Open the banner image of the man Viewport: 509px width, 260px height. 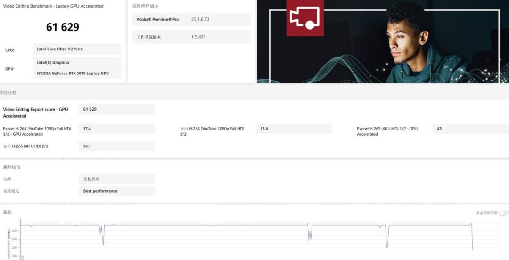click(x=383, y=41)
